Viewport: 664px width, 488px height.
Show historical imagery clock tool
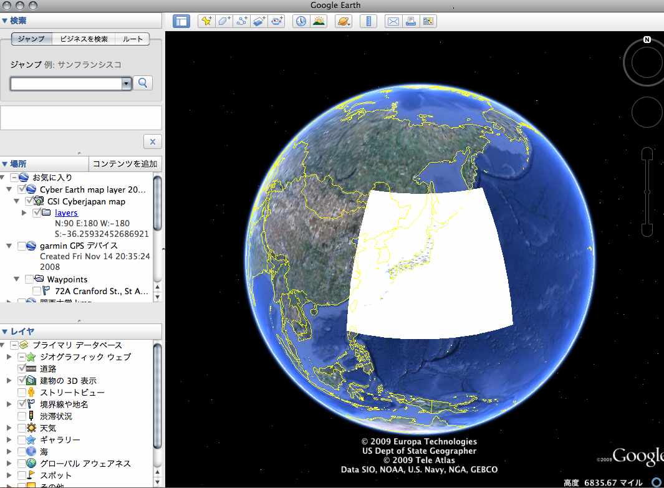coord(301,21)
